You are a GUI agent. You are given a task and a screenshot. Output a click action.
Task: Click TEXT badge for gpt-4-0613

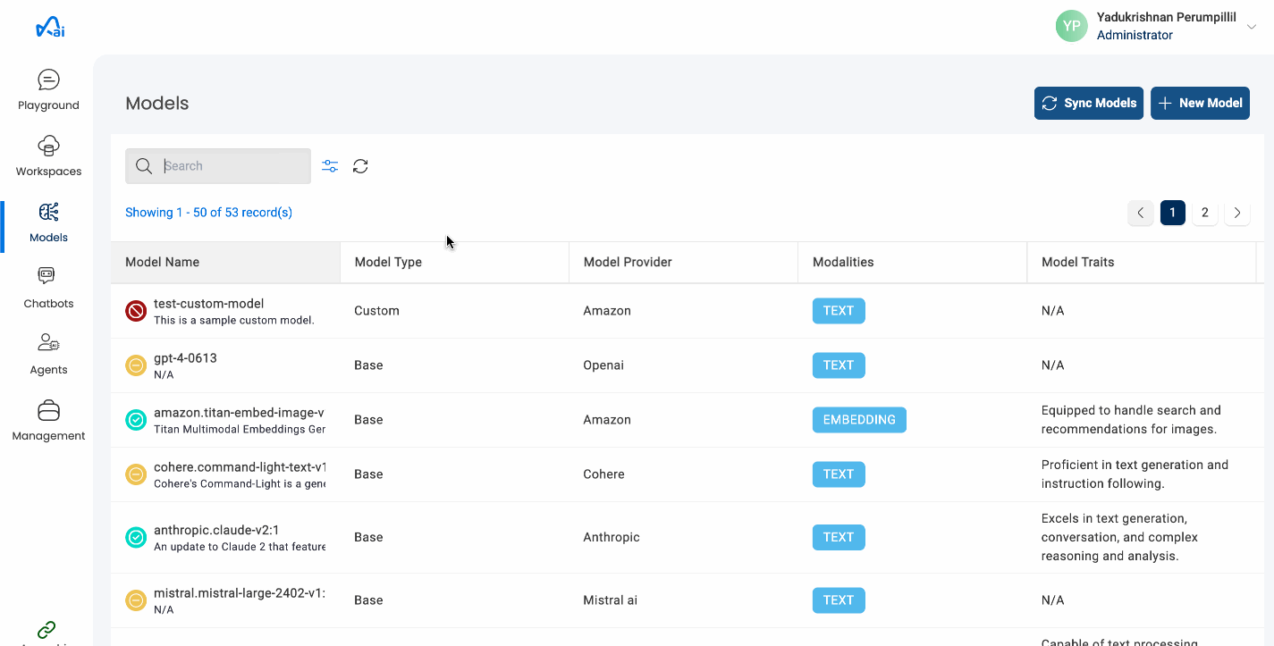point(839,365)
